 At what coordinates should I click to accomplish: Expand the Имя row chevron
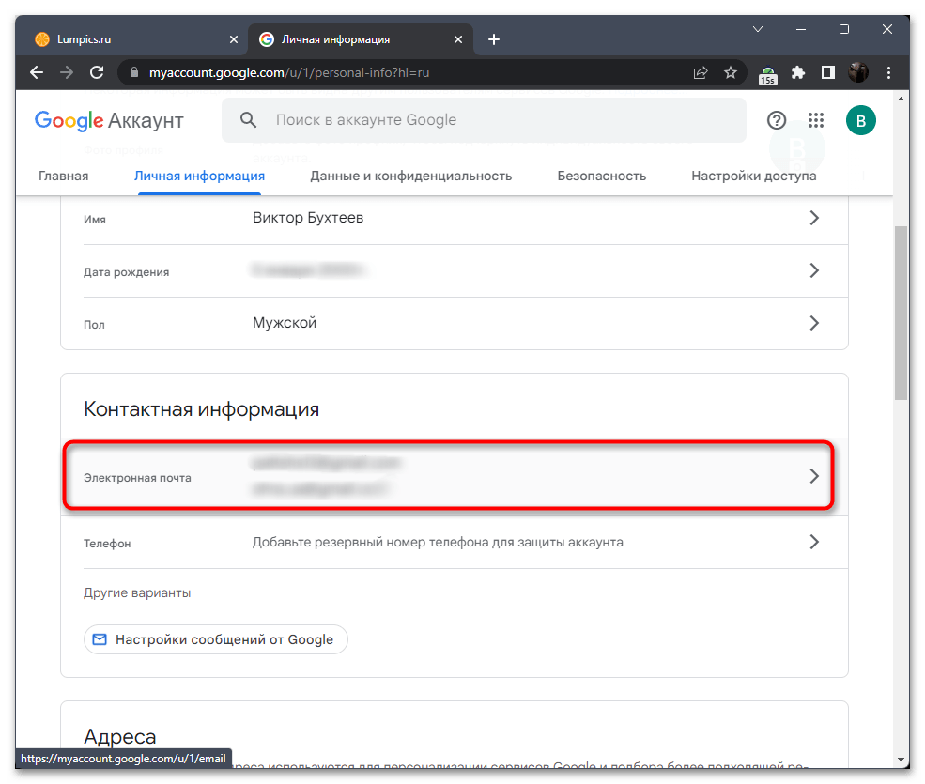point(814,218)
